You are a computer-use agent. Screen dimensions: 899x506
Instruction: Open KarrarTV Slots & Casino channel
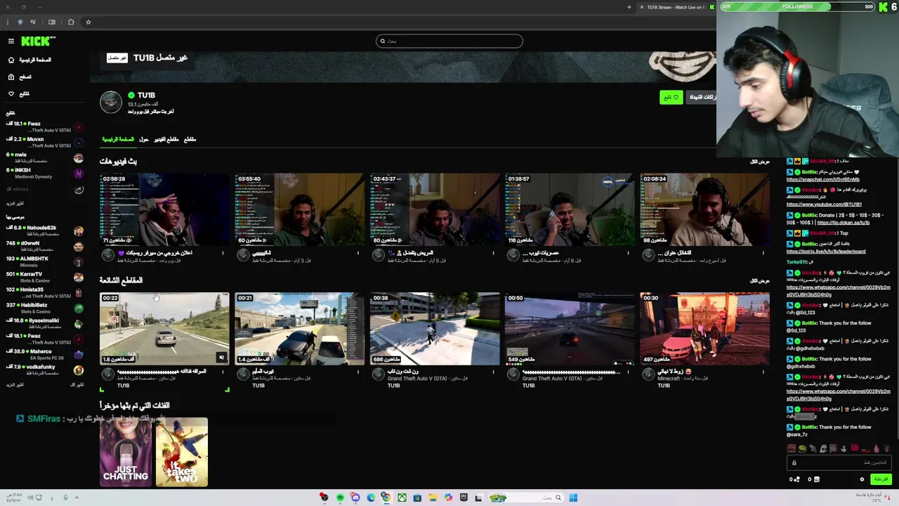coord(44,278)
